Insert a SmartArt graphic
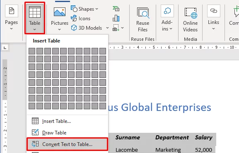 [116, 9]
